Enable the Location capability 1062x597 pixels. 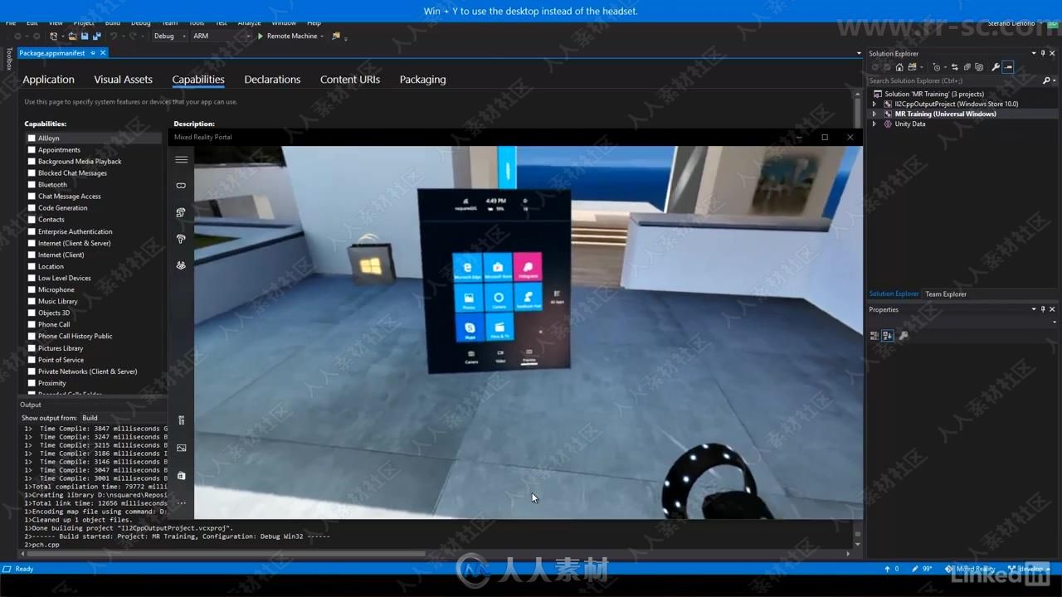[x=32, y=266]
